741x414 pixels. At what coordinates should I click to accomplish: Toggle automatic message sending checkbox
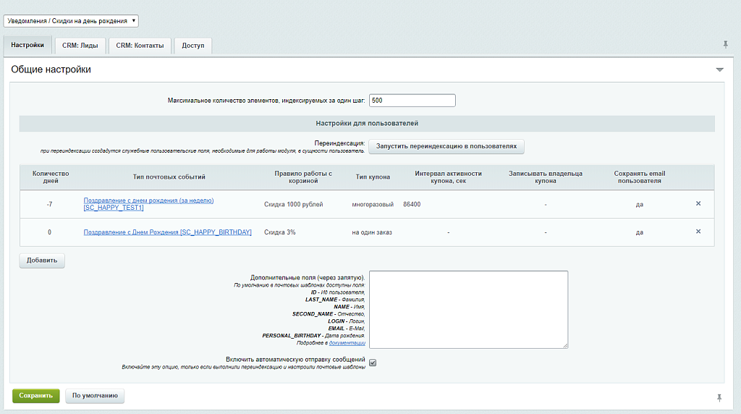click(x=373, y=363)
